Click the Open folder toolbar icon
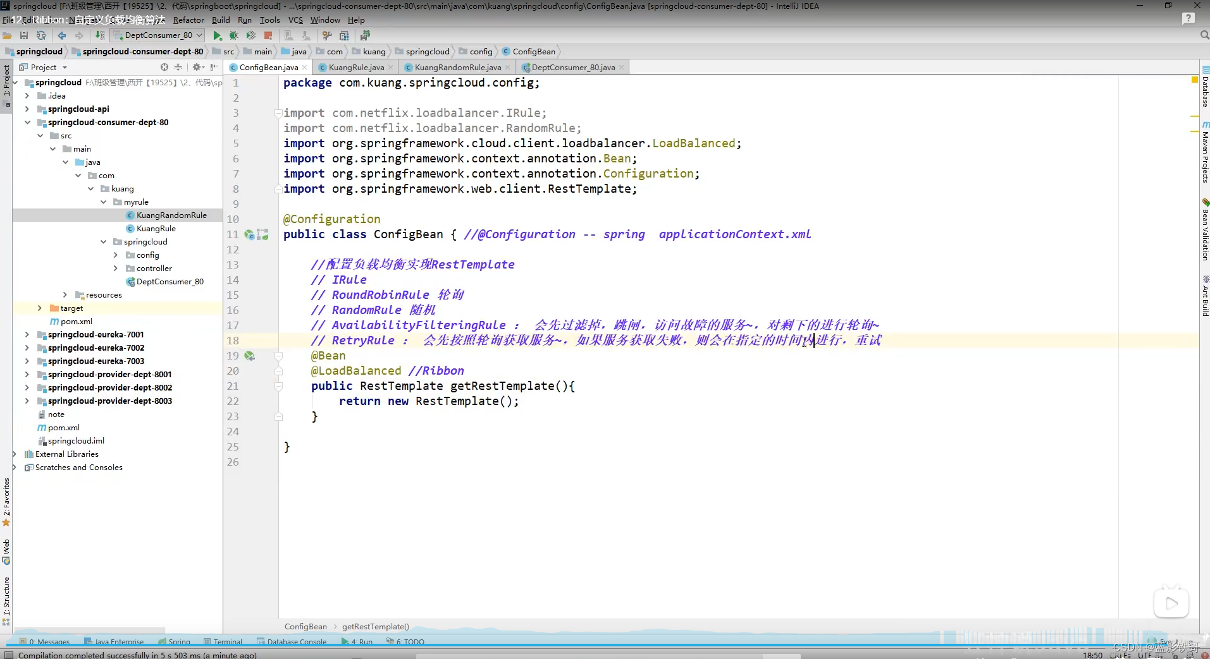1210x659 pixels. 7,35
